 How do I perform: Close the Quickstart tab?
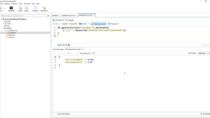(60, 16)
